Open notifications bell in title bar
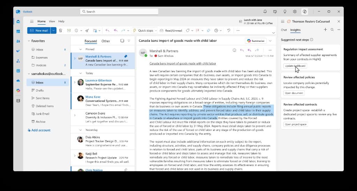Image resolution: width=357 pixels, height=191 pixels. [265, 11]
